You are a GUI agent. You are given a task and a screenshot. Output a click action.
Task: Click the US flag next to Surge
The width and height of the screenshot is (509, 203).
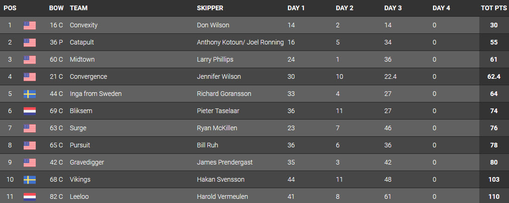(30, 128)
